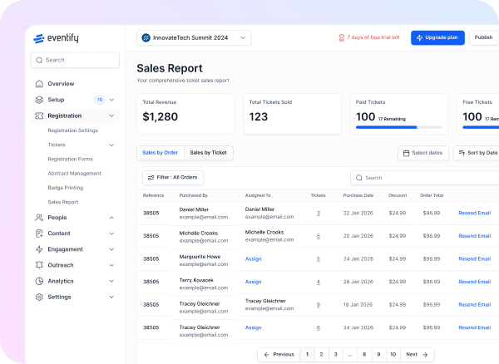The height and width of the screenshot is (364, 499).
Task: Expand the Content section chevron
Action: click(x=111, y=234)
